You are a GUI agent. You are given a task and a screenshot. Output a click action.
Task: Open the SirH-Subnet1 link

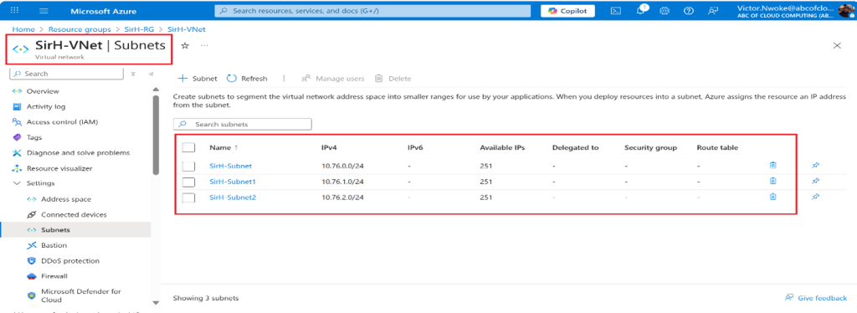click(x=233, y=182)
